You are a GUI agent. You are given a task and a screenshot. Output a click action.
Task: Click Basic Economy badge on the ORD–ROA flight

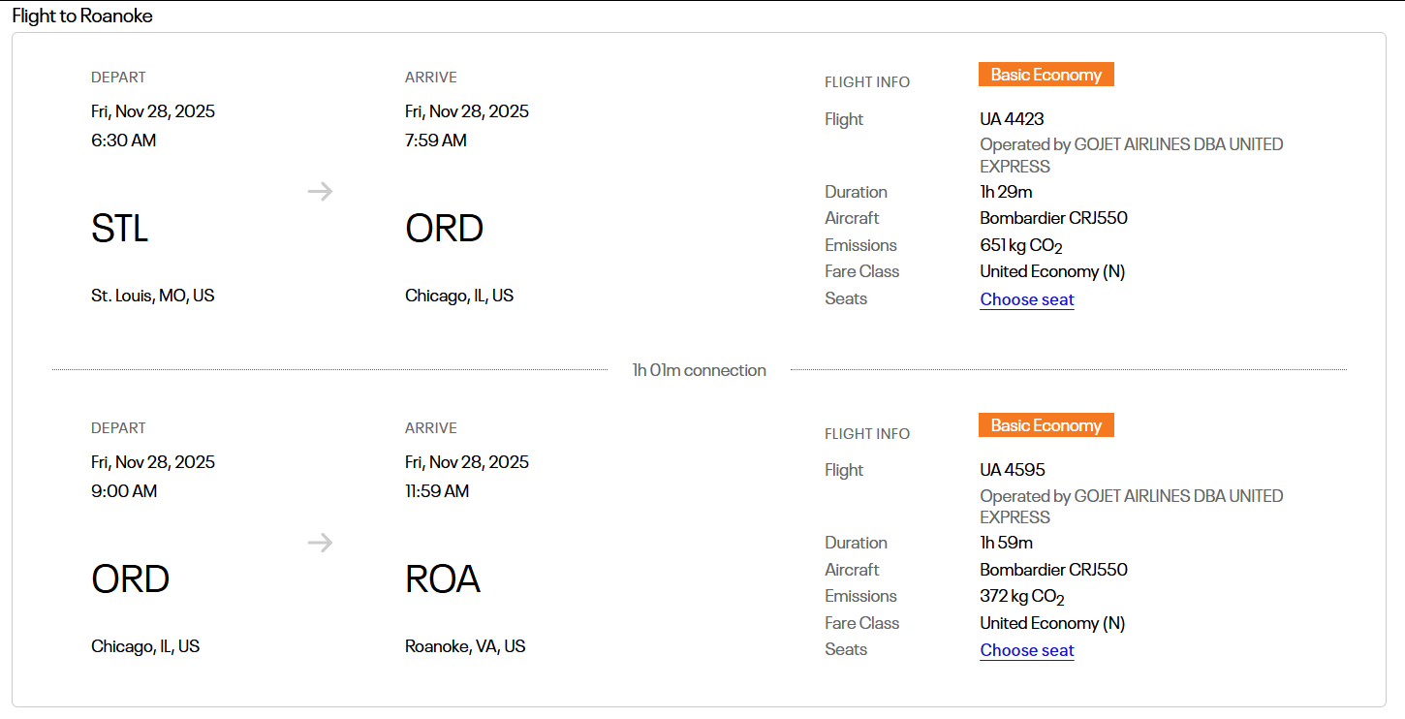[x=1046, y=425]
